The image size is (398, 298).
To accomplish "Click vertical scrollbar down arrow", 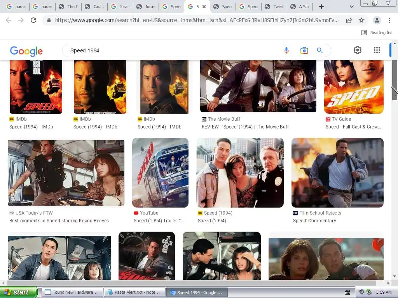I will pos(395,276).
